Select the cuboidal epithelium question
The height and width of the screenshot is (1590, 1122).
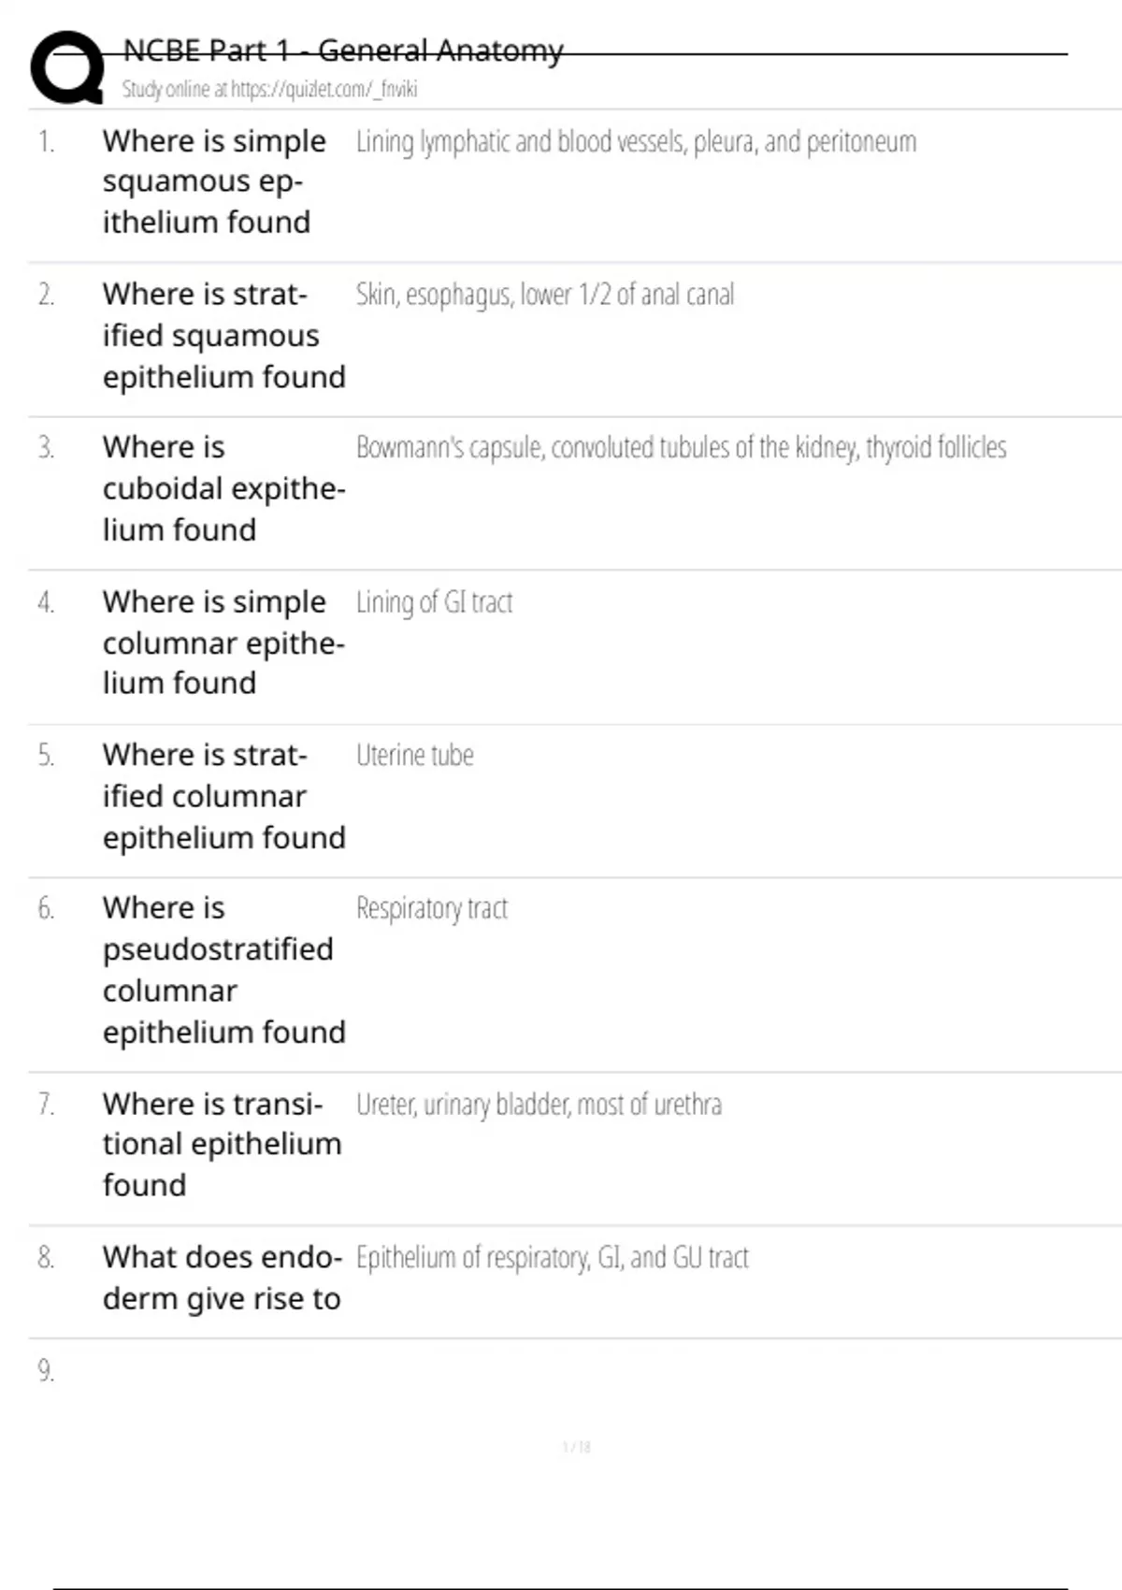pyautogui.click(x=224, y=488)
